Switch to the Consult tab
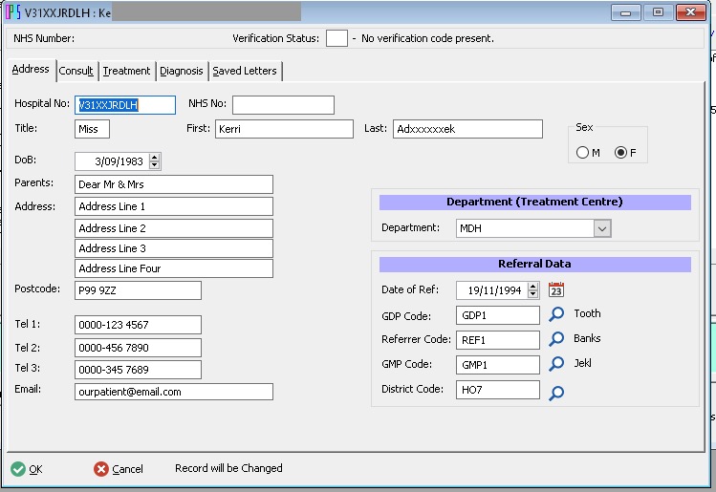Image resolution: width=716 pixels, height=492 pixels. [x=76, y=72]
